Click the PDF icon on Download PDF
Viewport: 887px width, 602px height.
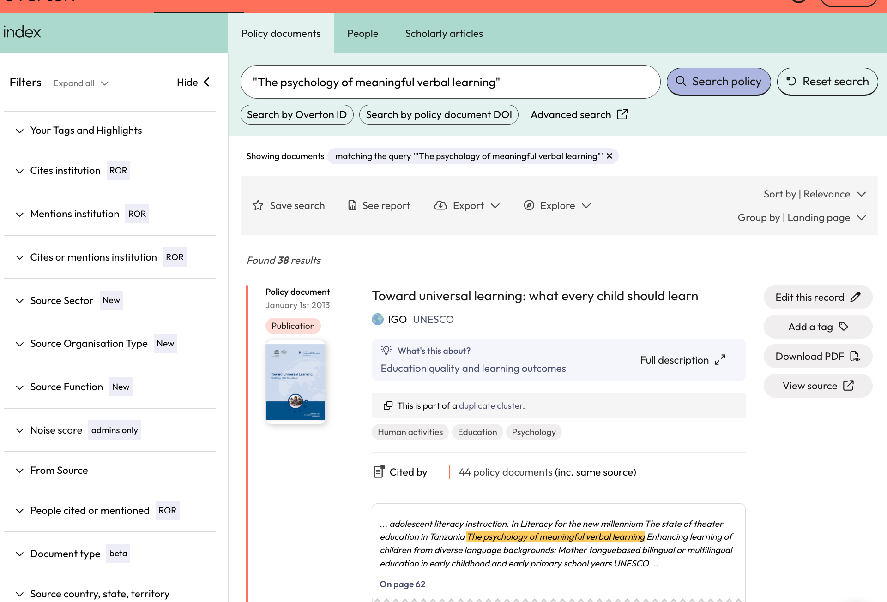pyautogui.click(x=855, y=356)
